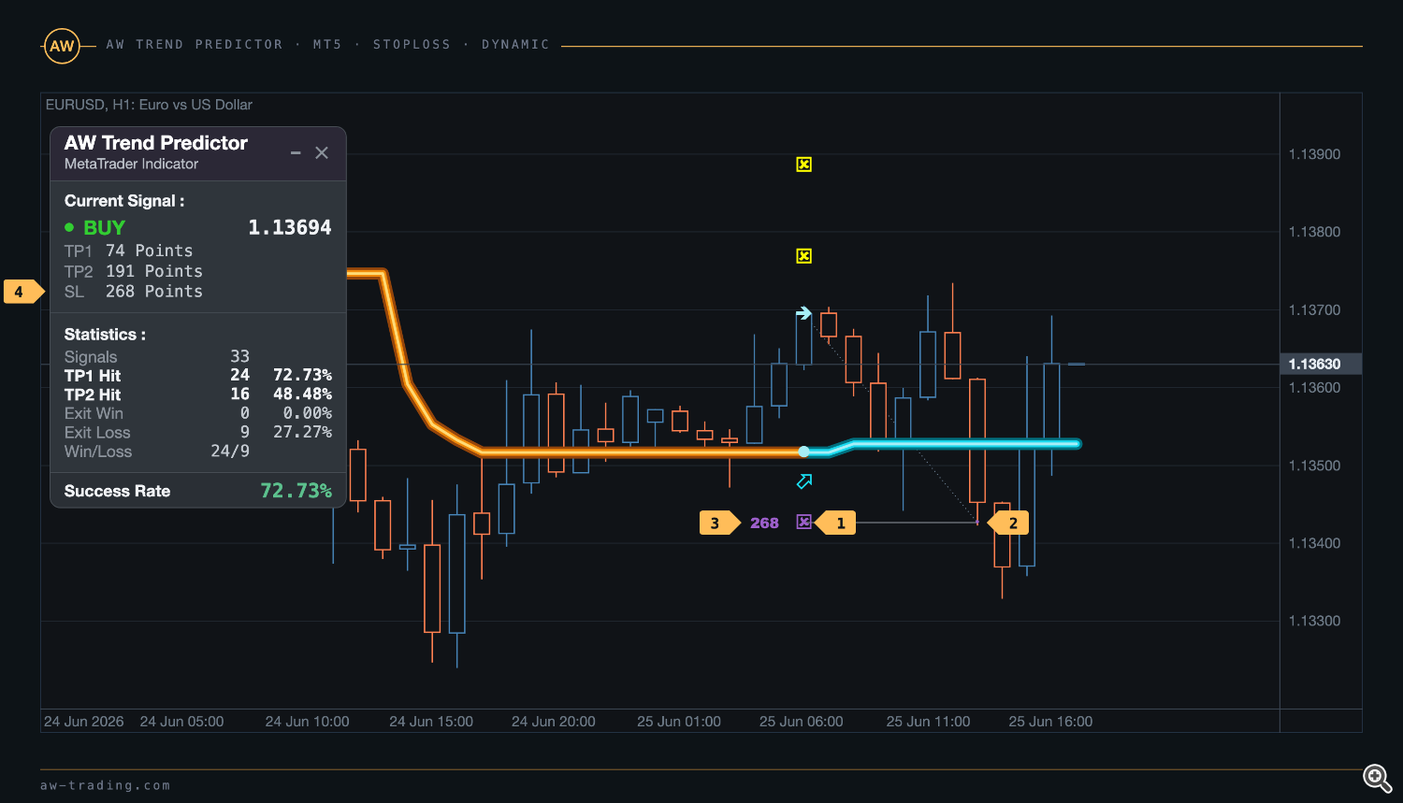Click the cyan diagonal arrow signal icon

pos(804,481)
